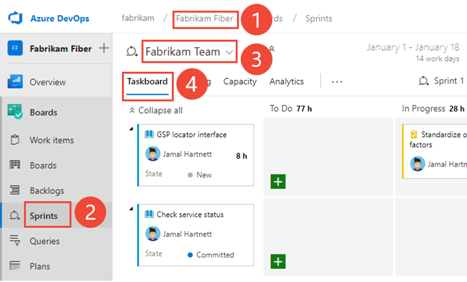467x282 pixels.
Task: Click the fabrikam breadcrumb link
Action: point(138,18)
